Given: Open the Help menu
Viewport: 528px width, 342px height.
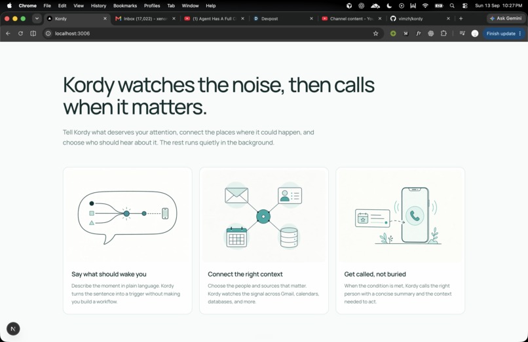Looking at the screenshot, I should [x=211, y=6].
